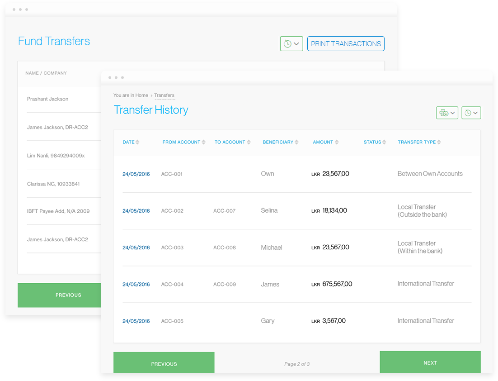The width and height of the screenshot is (498, 381).
Task: Click beneficiary Own
Action: click(x=268, y=174)
